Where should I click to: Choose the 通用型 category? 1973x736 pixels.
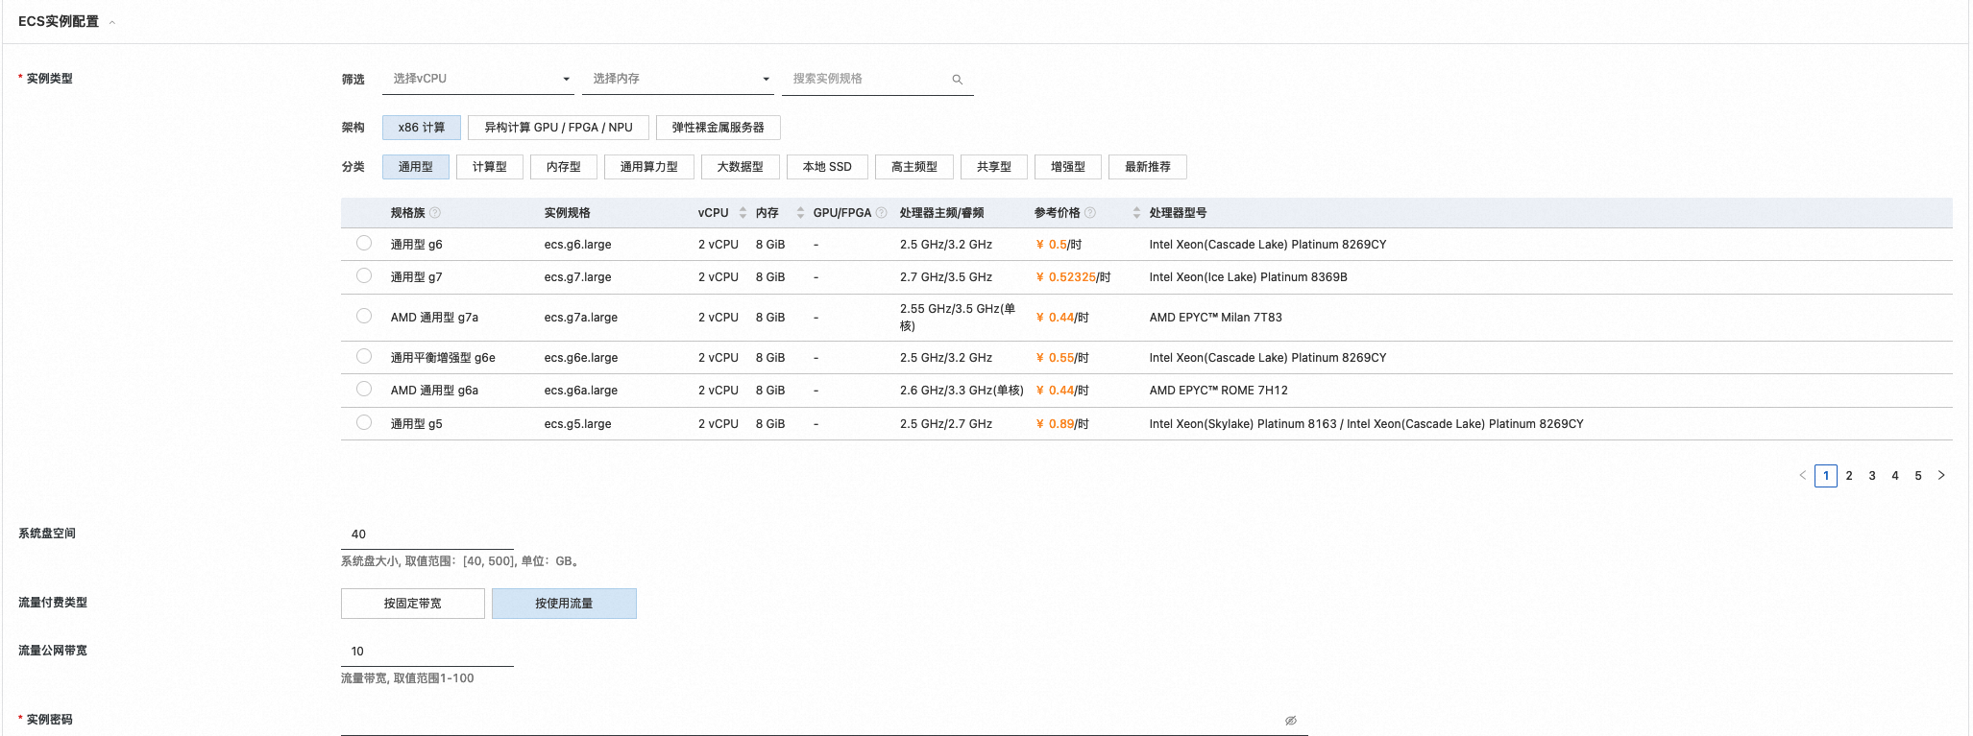pyautogui.click(x=416, y=167)
